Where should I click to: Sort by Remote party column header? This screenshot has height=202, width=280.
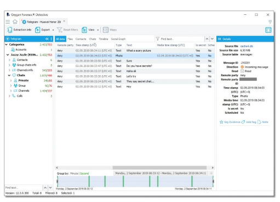pyautogui.click(x=65, y=45)
